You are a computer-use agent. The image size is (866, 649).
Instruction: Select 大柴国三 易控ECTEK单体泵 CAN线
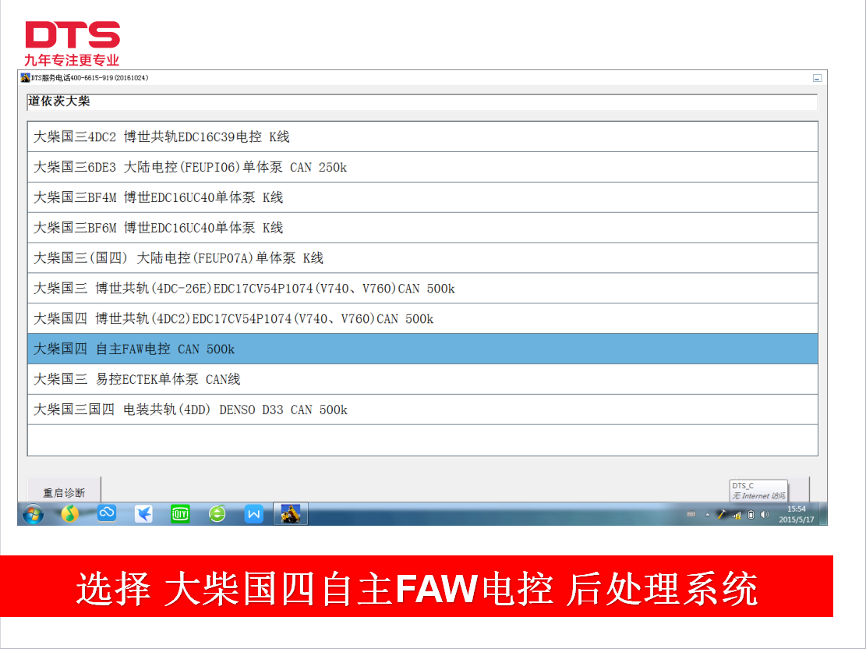point(422,379)
